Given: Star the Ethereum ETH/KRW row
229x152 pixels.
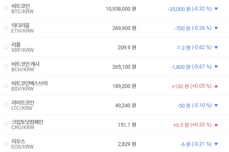Looking at the screenshot, I should click(x=6, y=28).
